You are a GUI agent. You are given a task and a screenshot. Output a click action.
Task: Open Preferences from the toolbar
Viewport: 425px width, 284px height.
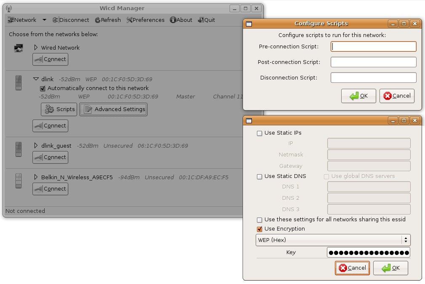[x=129, y=20]
